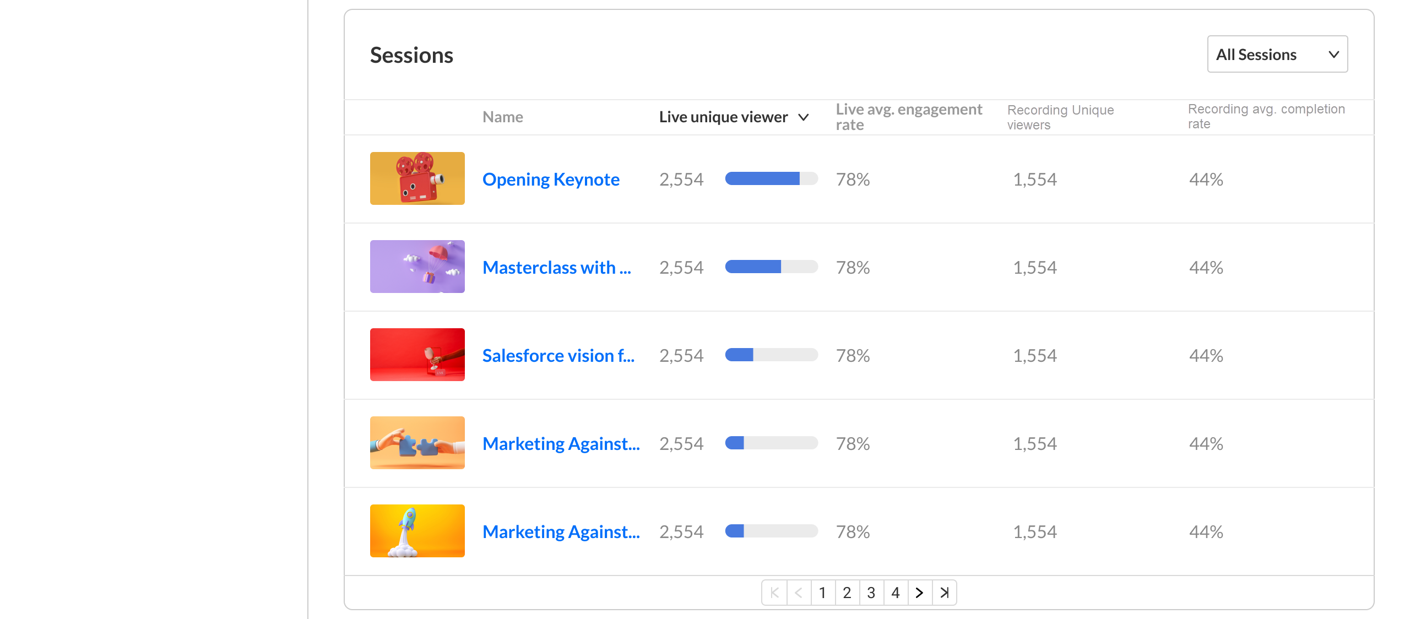Screen dimensions: 1410x619
Task: Go to previous page arrow
Action: point(799,593)
